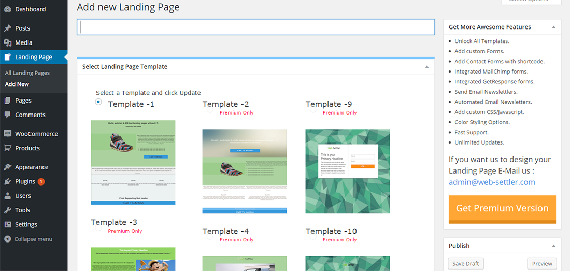Image resolution: width=570 pixels, height=271 pixels.
Task: Collapse the Publish box
Action: (x=553, y=246)
